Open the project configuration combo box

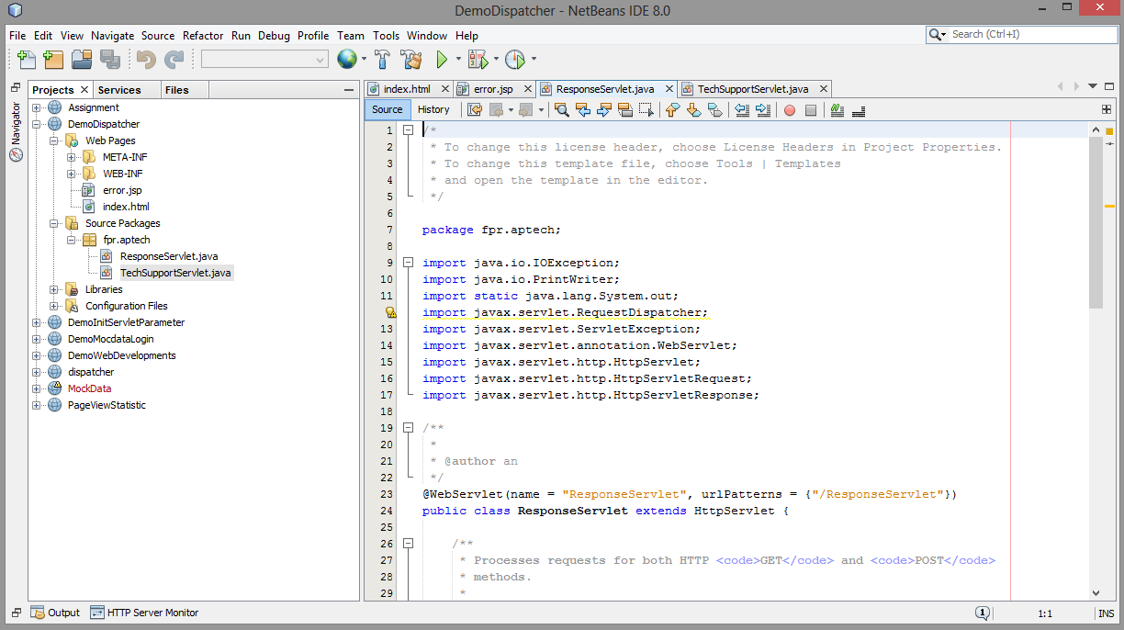(264, 59)
